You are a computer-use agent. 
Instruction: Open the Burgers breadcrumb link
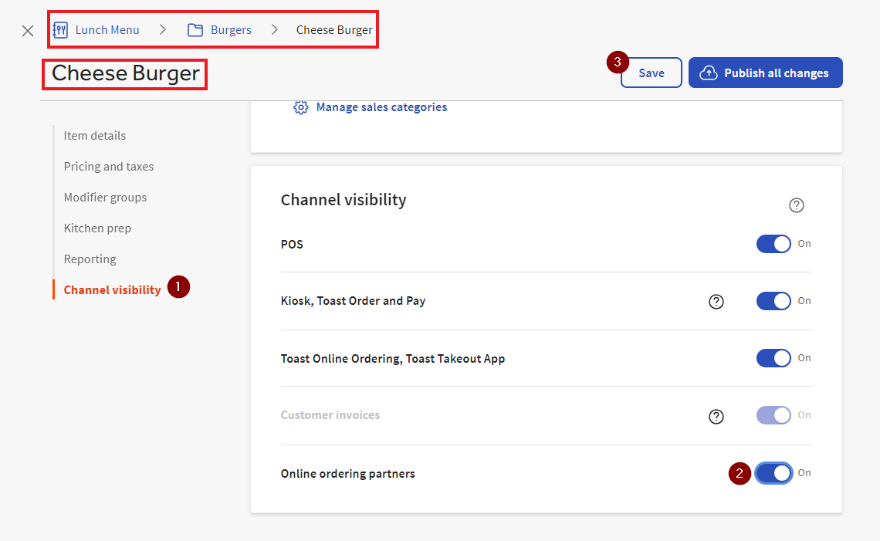pyautogui.click(x=231, y=30)
